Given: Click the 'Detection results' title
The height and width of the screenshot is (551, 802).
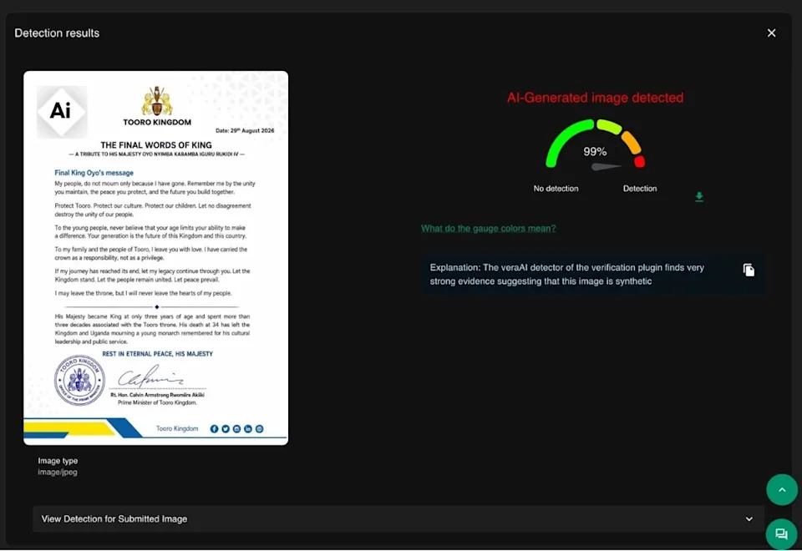Looking at the screenshot, I should [57, 33].
